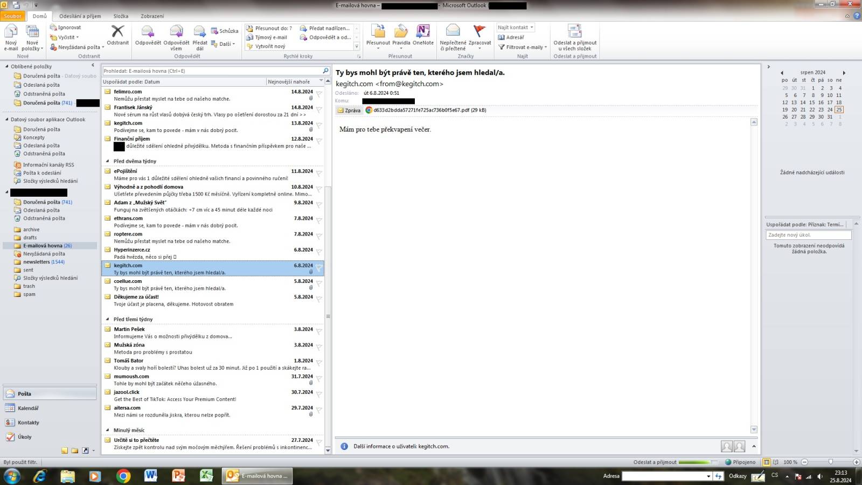Click the Zpráva attachment tab
Screen dimensions: 862x485
349,110
